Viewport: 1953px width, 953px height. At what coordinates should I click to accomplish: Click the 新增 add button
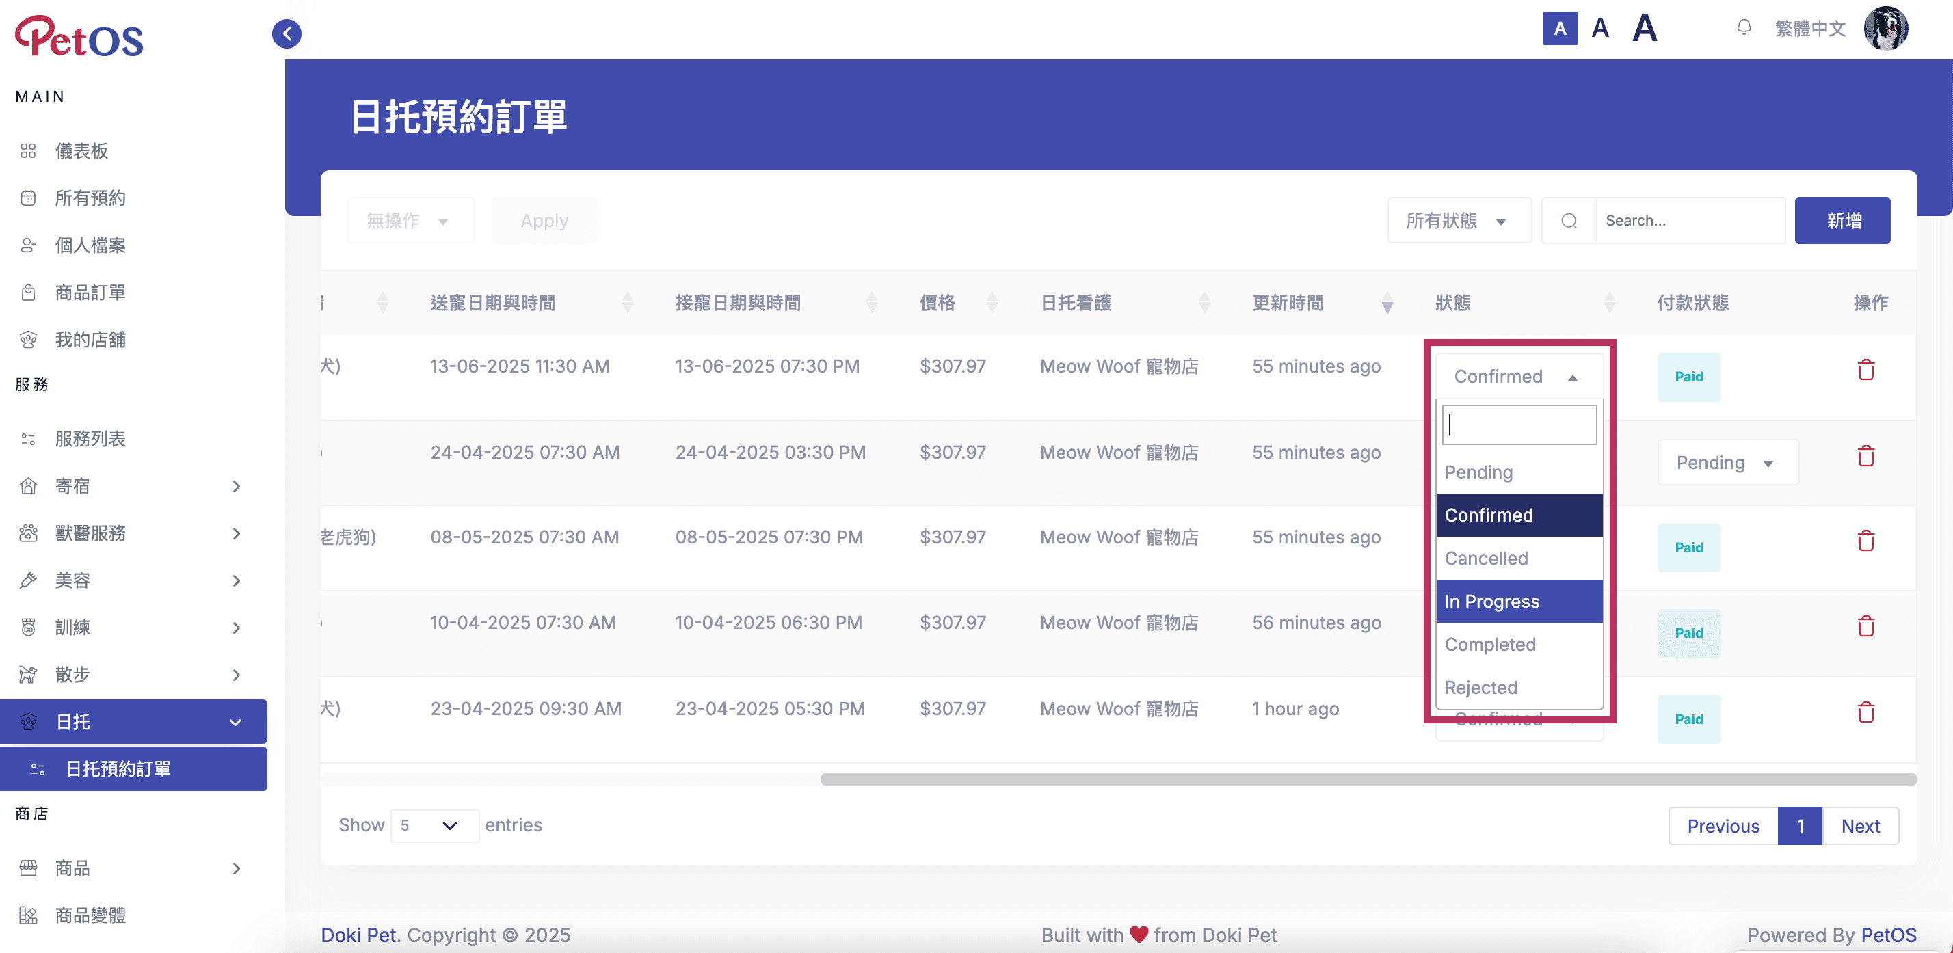coord(1842,221)
